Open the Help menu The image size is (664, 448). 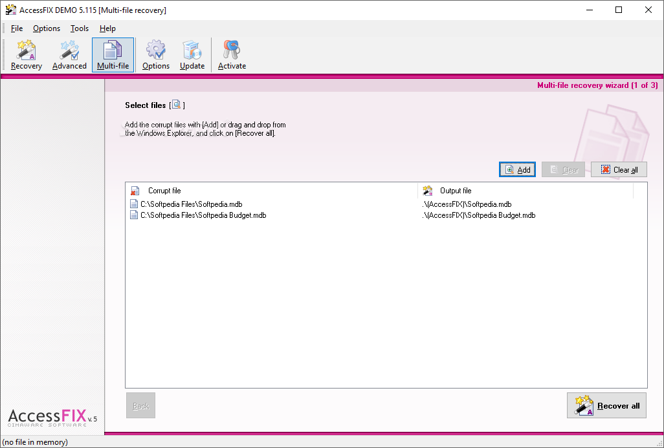coord(107,28)
